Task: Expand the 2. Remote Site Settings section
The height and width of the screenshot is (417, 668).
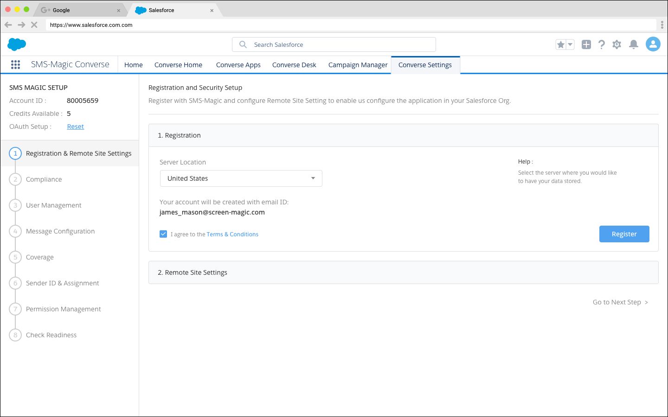Action: coord(404,272)
